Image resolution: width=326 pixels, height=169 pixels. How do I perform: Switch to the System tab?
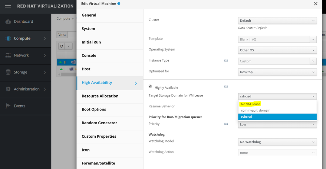click(x=110, y=29)
